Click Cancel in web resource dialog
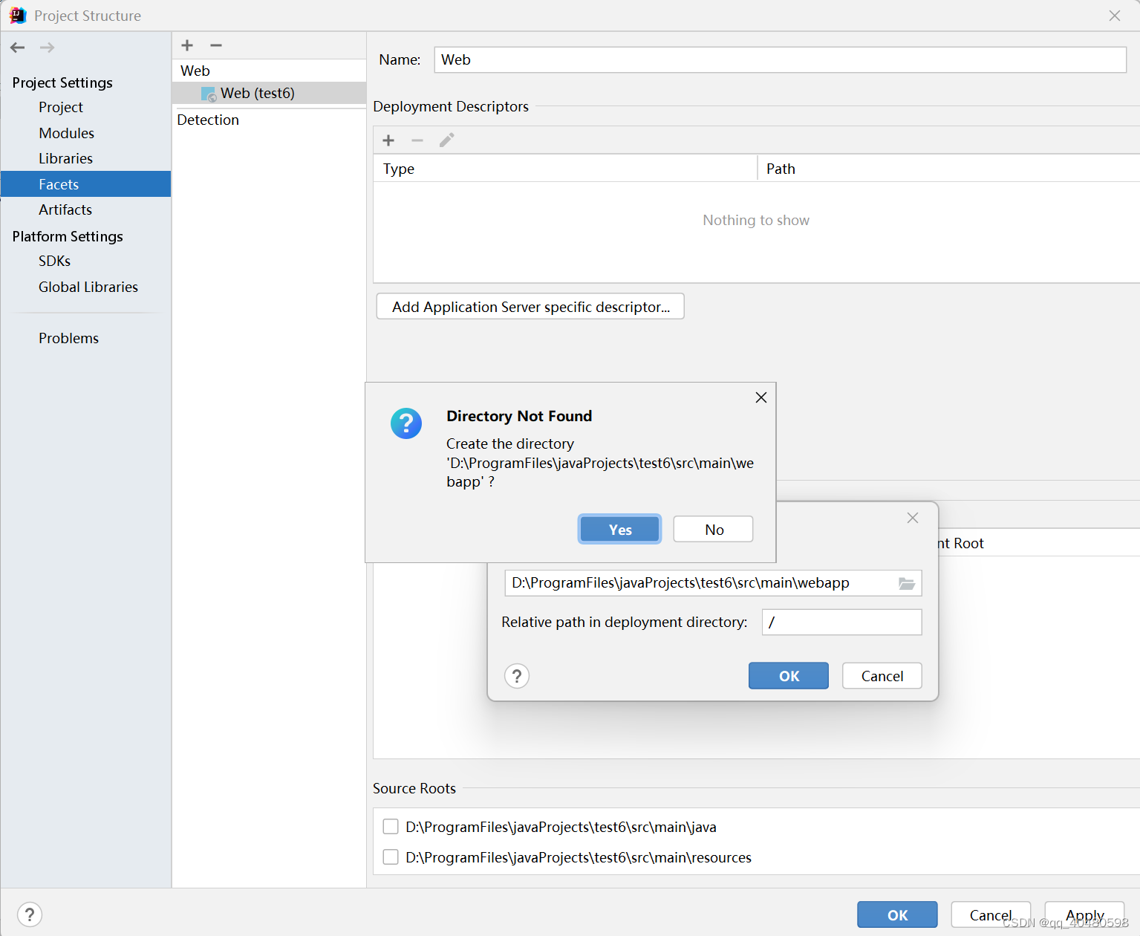This screenshot has width=1140, height=936. coord(882,676)
